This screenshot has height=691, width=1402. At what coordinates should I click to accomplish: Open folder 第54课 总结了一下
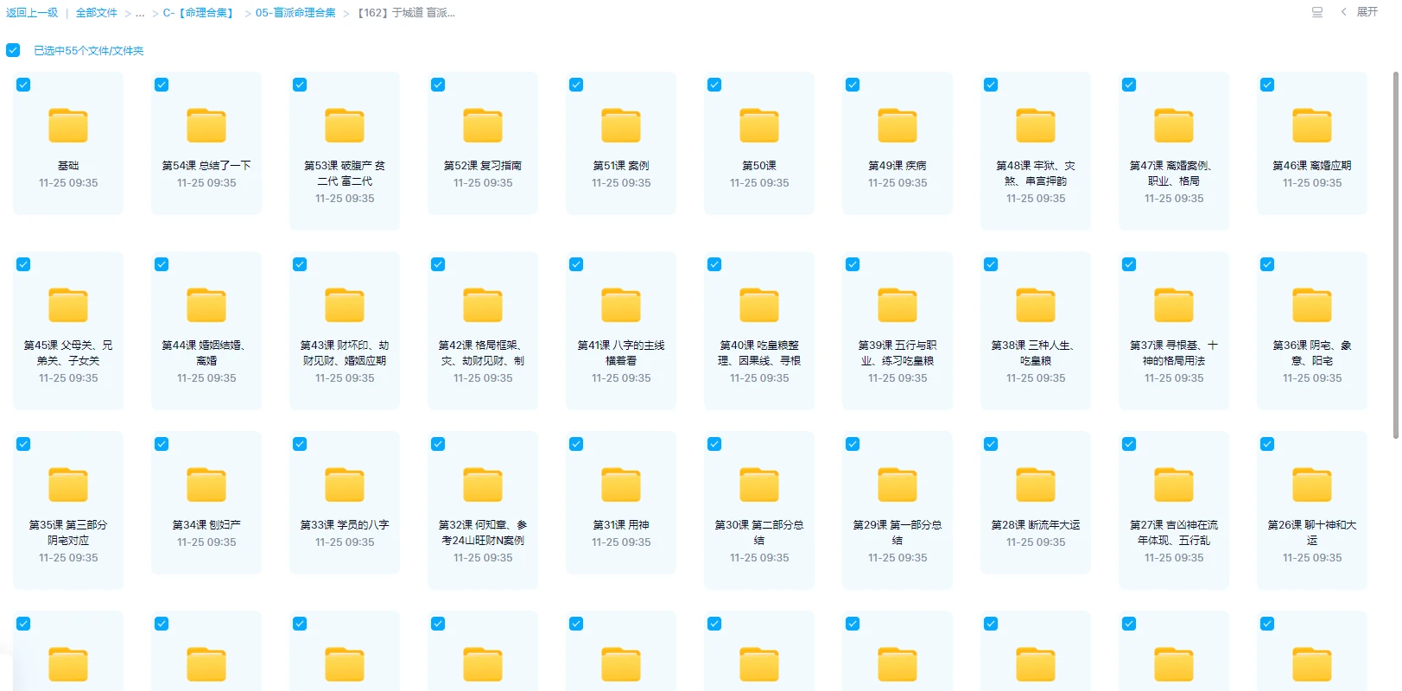pos(206,125)
